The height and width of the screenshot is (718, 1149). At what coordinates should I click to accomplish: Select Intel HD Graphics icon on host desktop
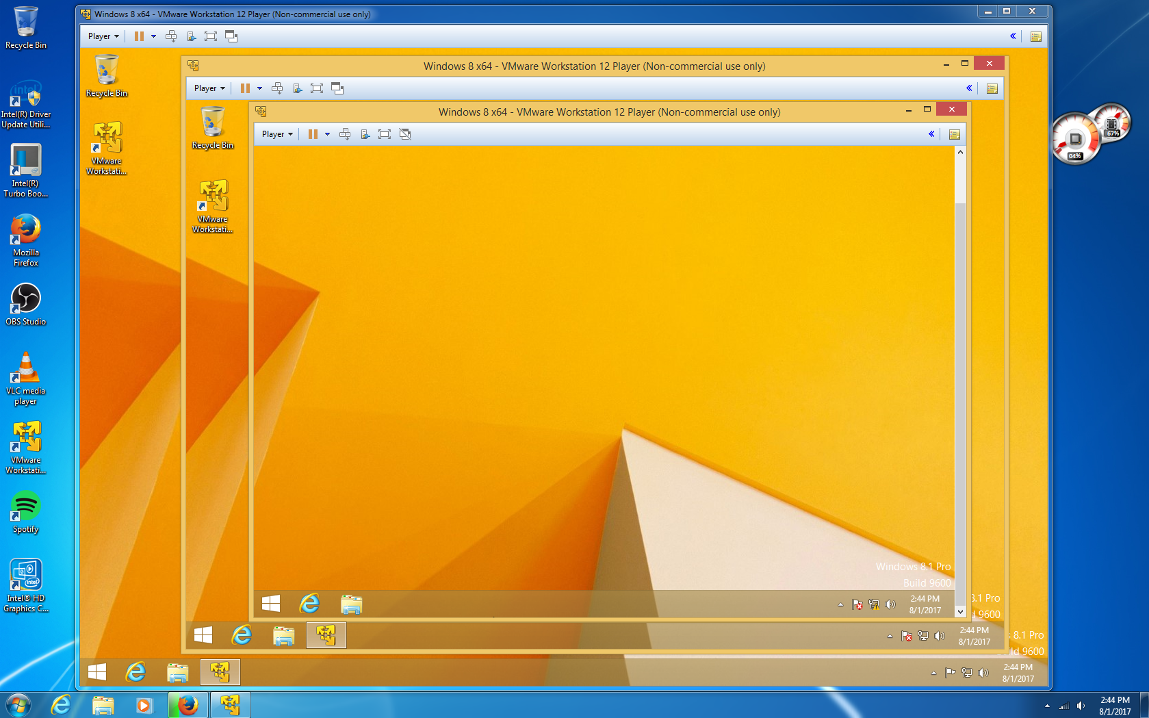tap(26, 586)
